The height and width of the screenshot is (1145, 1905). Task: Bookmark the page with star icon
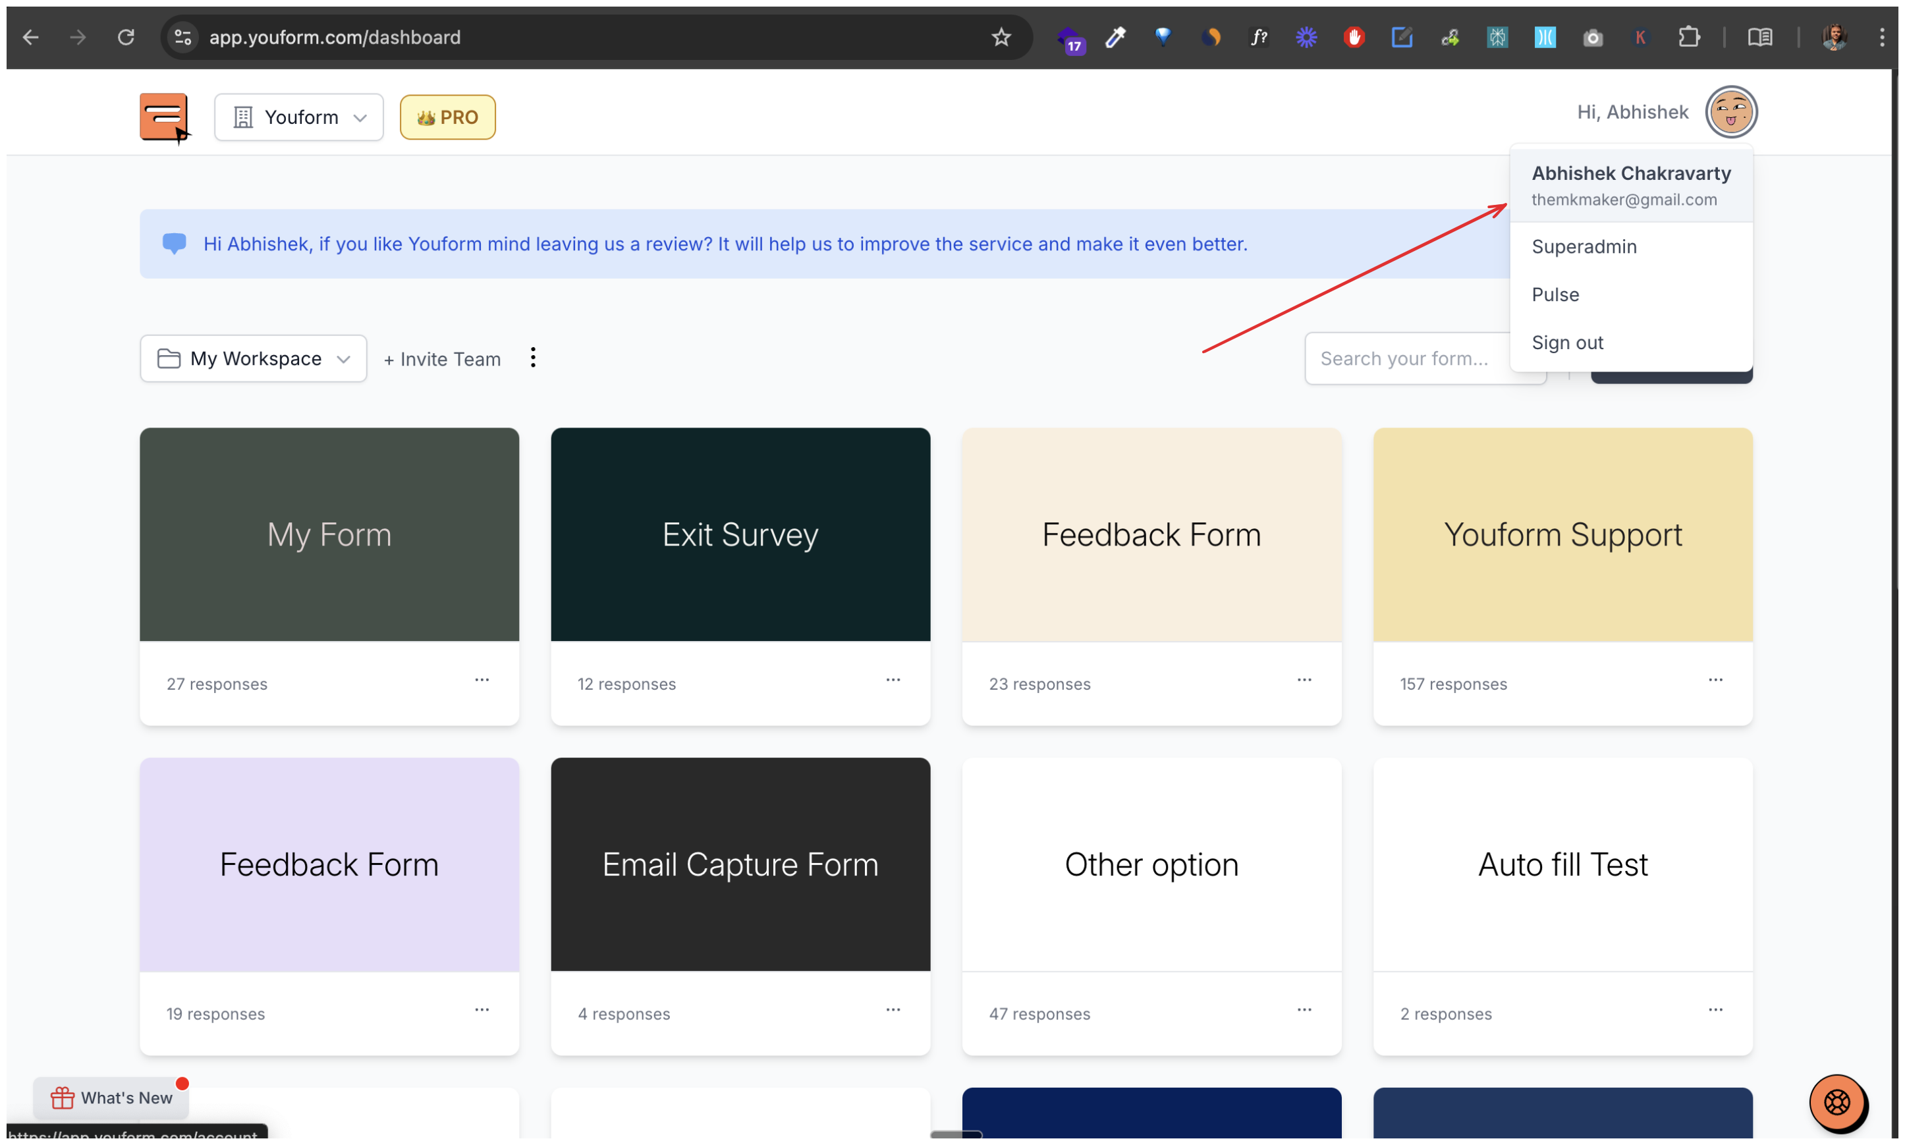coord(1001,37)
